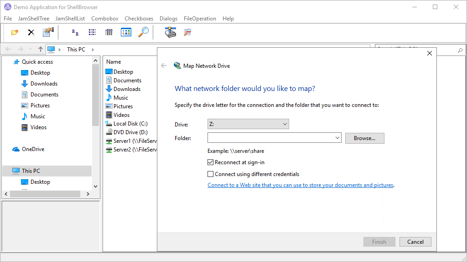Click the up-arrow navigation icon above the tree
Screen dimensions: 467x262
click(40, 49)
